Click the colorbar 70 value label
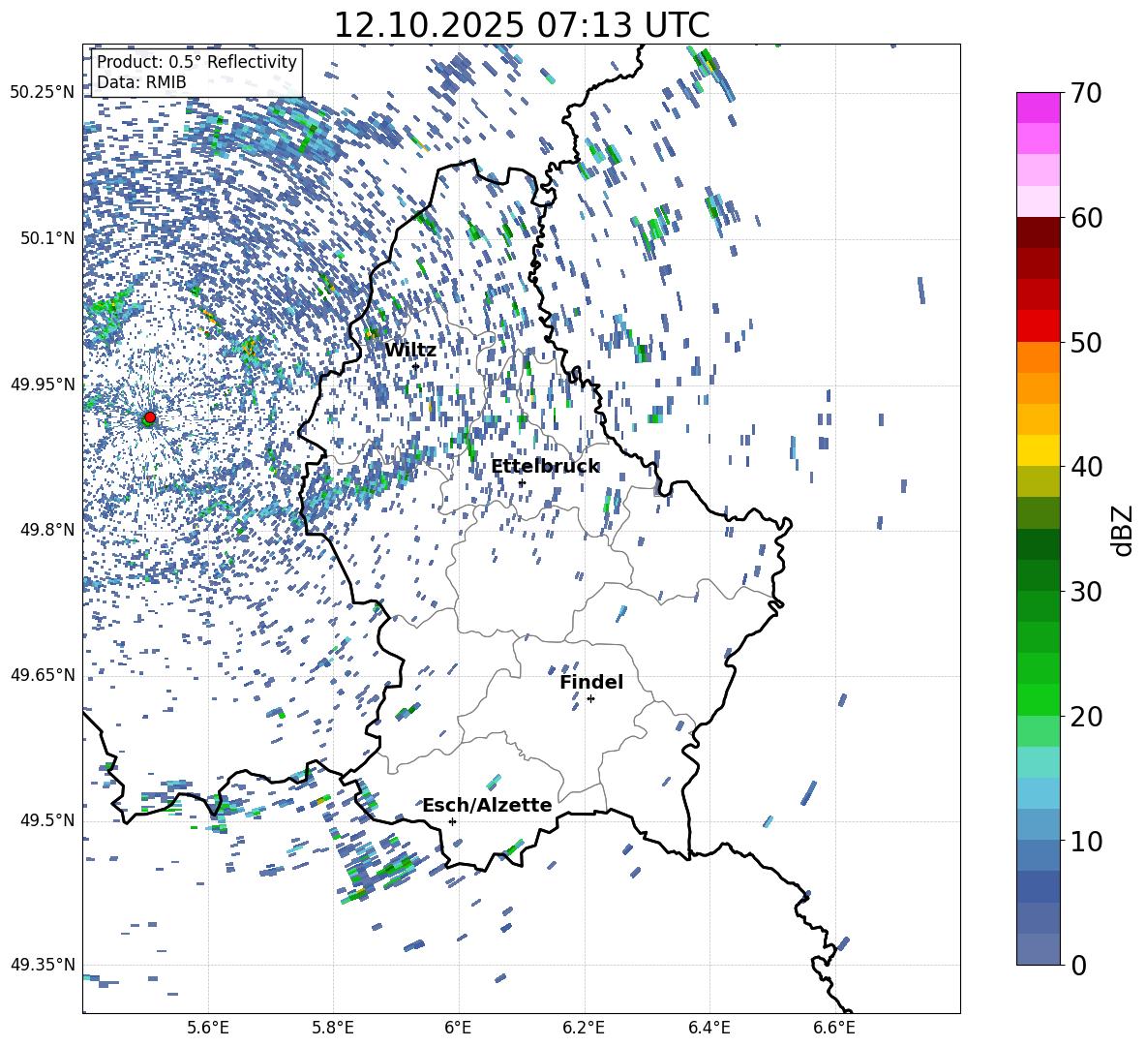Image resolution: width=1146 pixels, height=1047 pixels. (x=1086, y=94)
